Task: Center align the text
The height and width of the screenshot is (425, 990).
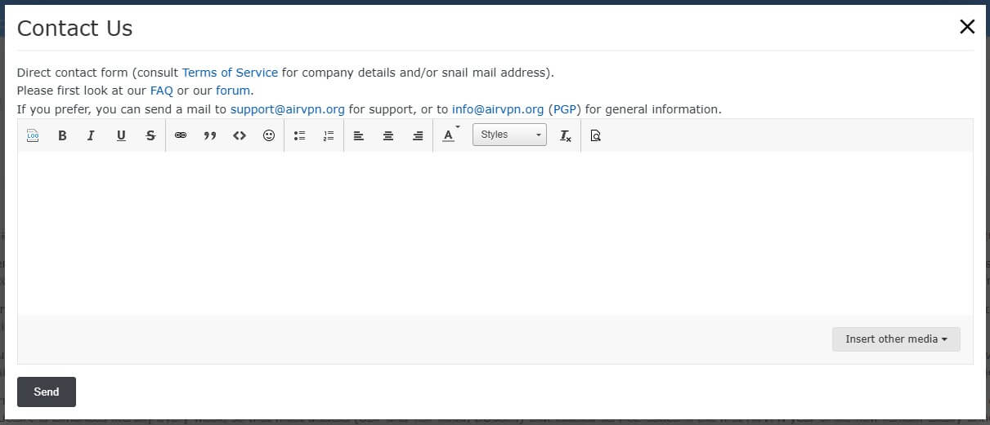Action: pyautogui.click(x=388, y=136)
